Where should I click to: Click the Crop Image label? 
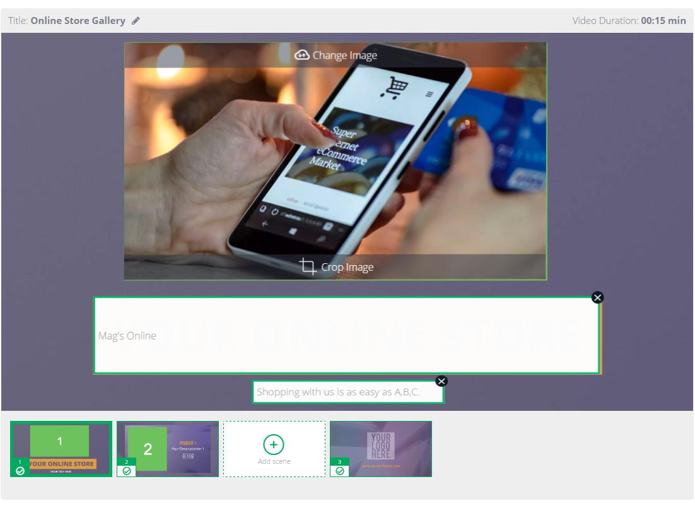tap(347, 267)
